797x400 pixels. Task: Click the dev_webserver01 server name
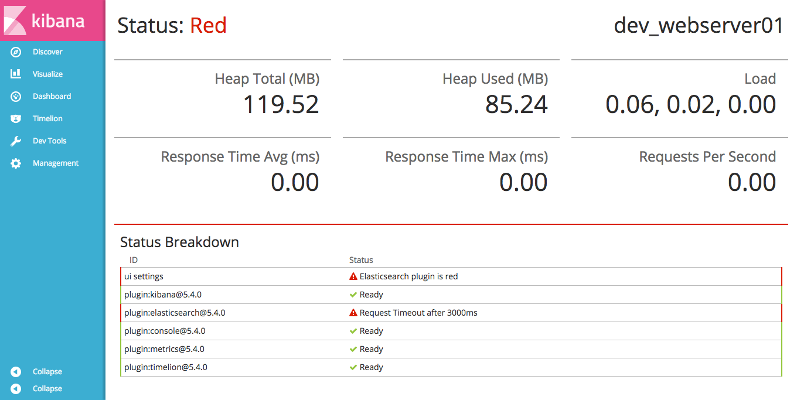tap(699, 26)
